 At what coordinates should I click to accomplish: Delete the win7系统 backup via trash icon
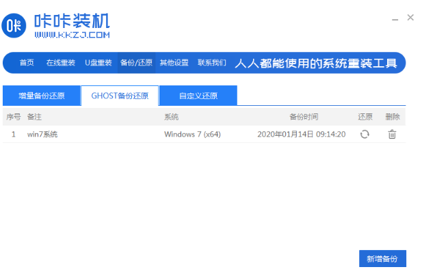click(x=392, y=135)
